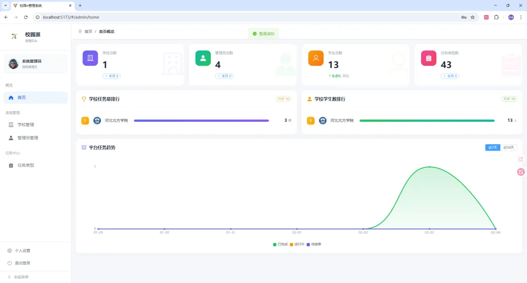Viewport: 527px width, 283px height.
Task: Click the building icon beside 学校管理
Action: click(x=11, y=125)
